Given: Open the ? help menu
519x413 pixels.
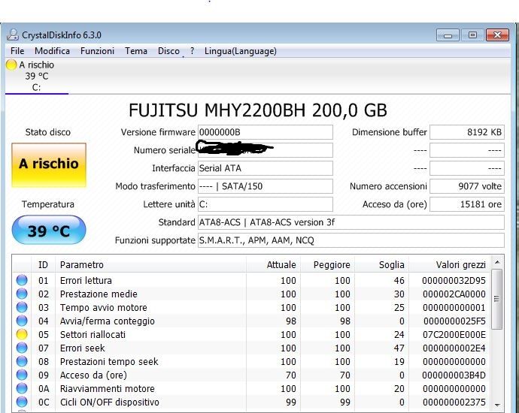Looking at the screenshot, I should coord(192,51).
